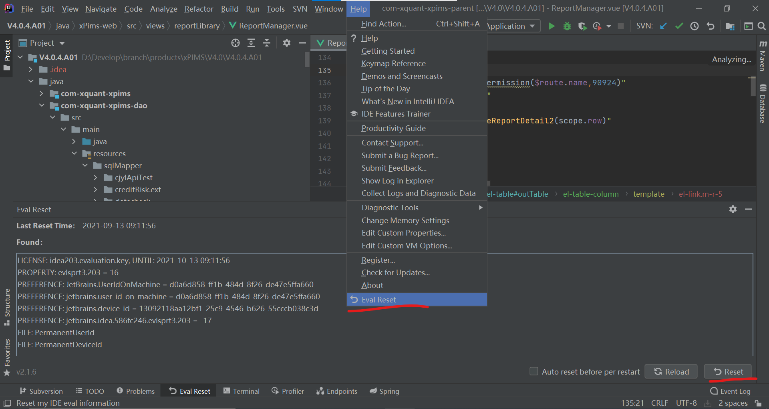Select Eval Reset in Help menu
Viewport: 769px width, 409px height.
(x=417, y=300)
